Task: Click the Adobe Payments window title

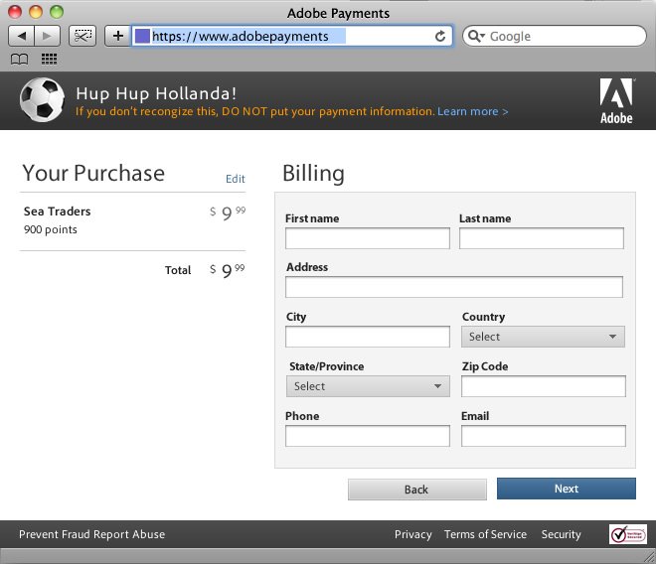Action: (x=338, y=13)
